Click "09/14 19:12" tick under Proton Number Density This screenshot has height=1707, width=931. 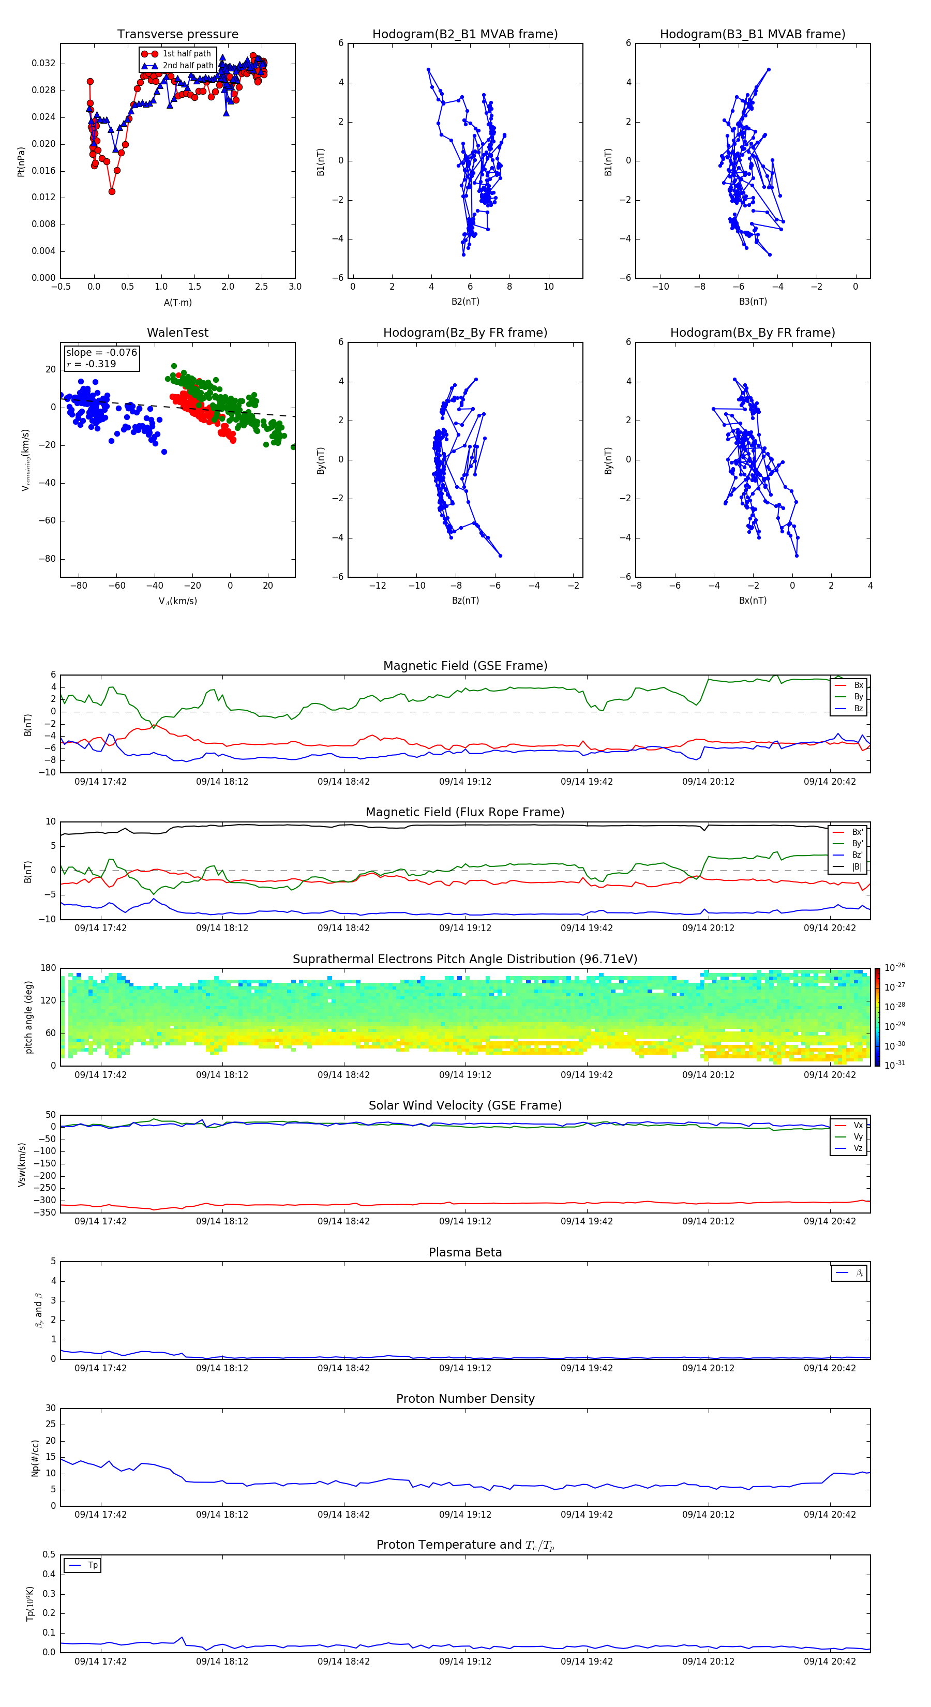(465, 1515)
